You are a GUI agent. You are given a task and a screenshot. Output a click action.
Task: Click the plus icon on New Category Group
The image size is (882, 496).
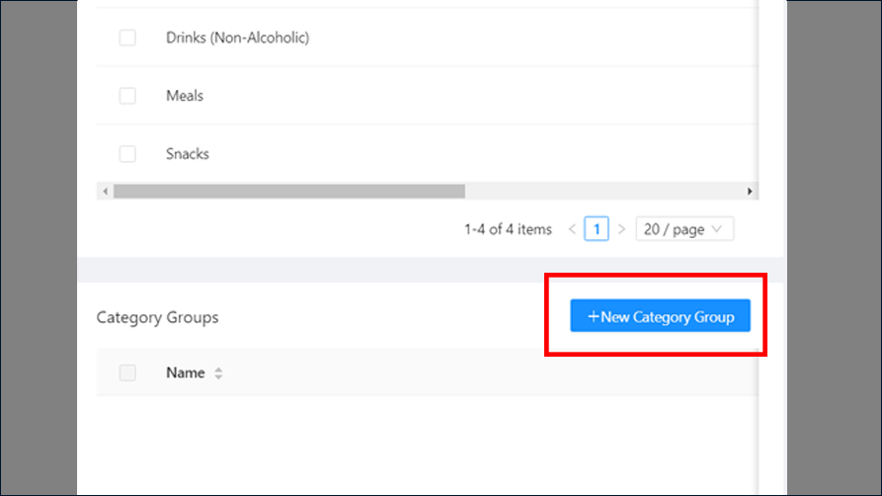[593, 316]
